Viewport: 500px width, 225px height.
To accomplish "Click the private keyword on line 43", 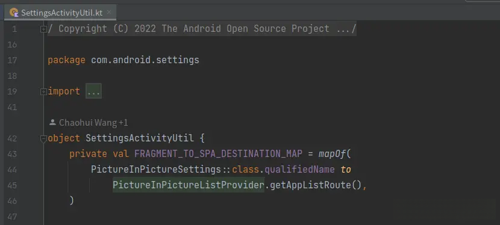I will tap(88, 154).
